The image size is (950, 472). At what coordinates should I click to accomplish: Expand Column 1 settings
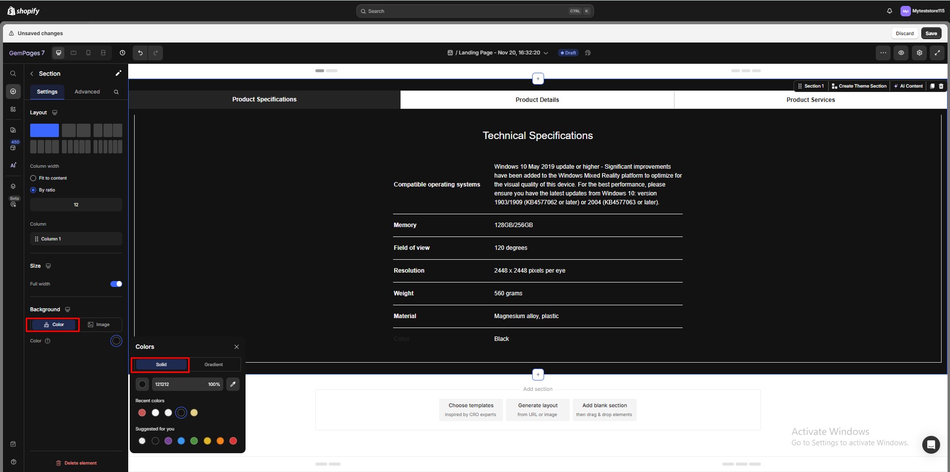[76, 239]
